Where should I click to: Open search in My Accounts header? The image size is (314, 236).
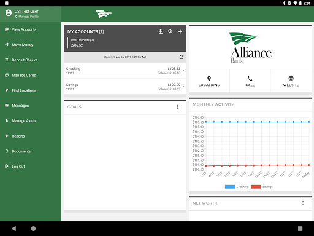coord(170,31)
